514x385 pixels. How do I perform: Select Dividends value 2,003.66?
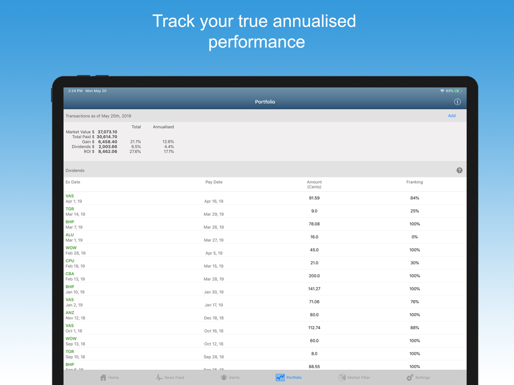coord(107,147)
